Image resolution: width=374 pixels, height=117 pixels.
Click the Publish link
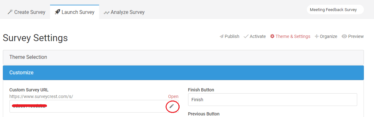tap(232, 36)
